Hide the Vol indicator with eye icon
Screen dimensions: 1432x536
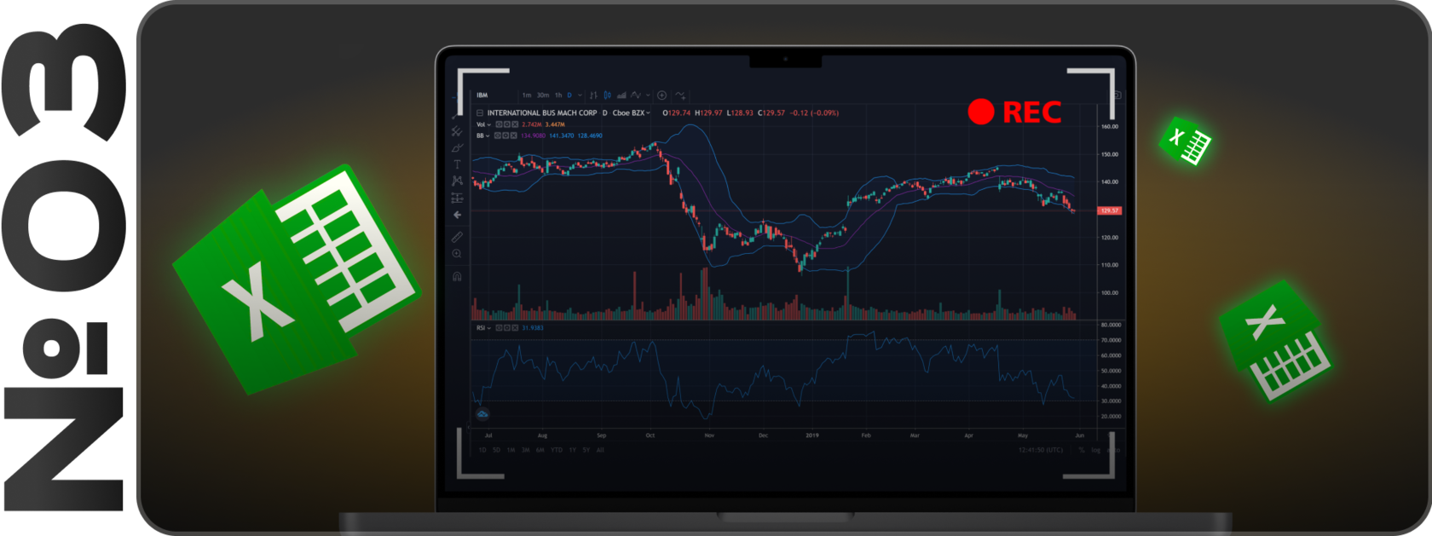pos(499,124)
